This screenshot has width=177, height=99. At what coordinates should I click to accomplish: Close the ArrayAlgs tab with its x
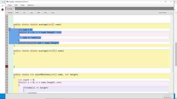pos(13,9)
